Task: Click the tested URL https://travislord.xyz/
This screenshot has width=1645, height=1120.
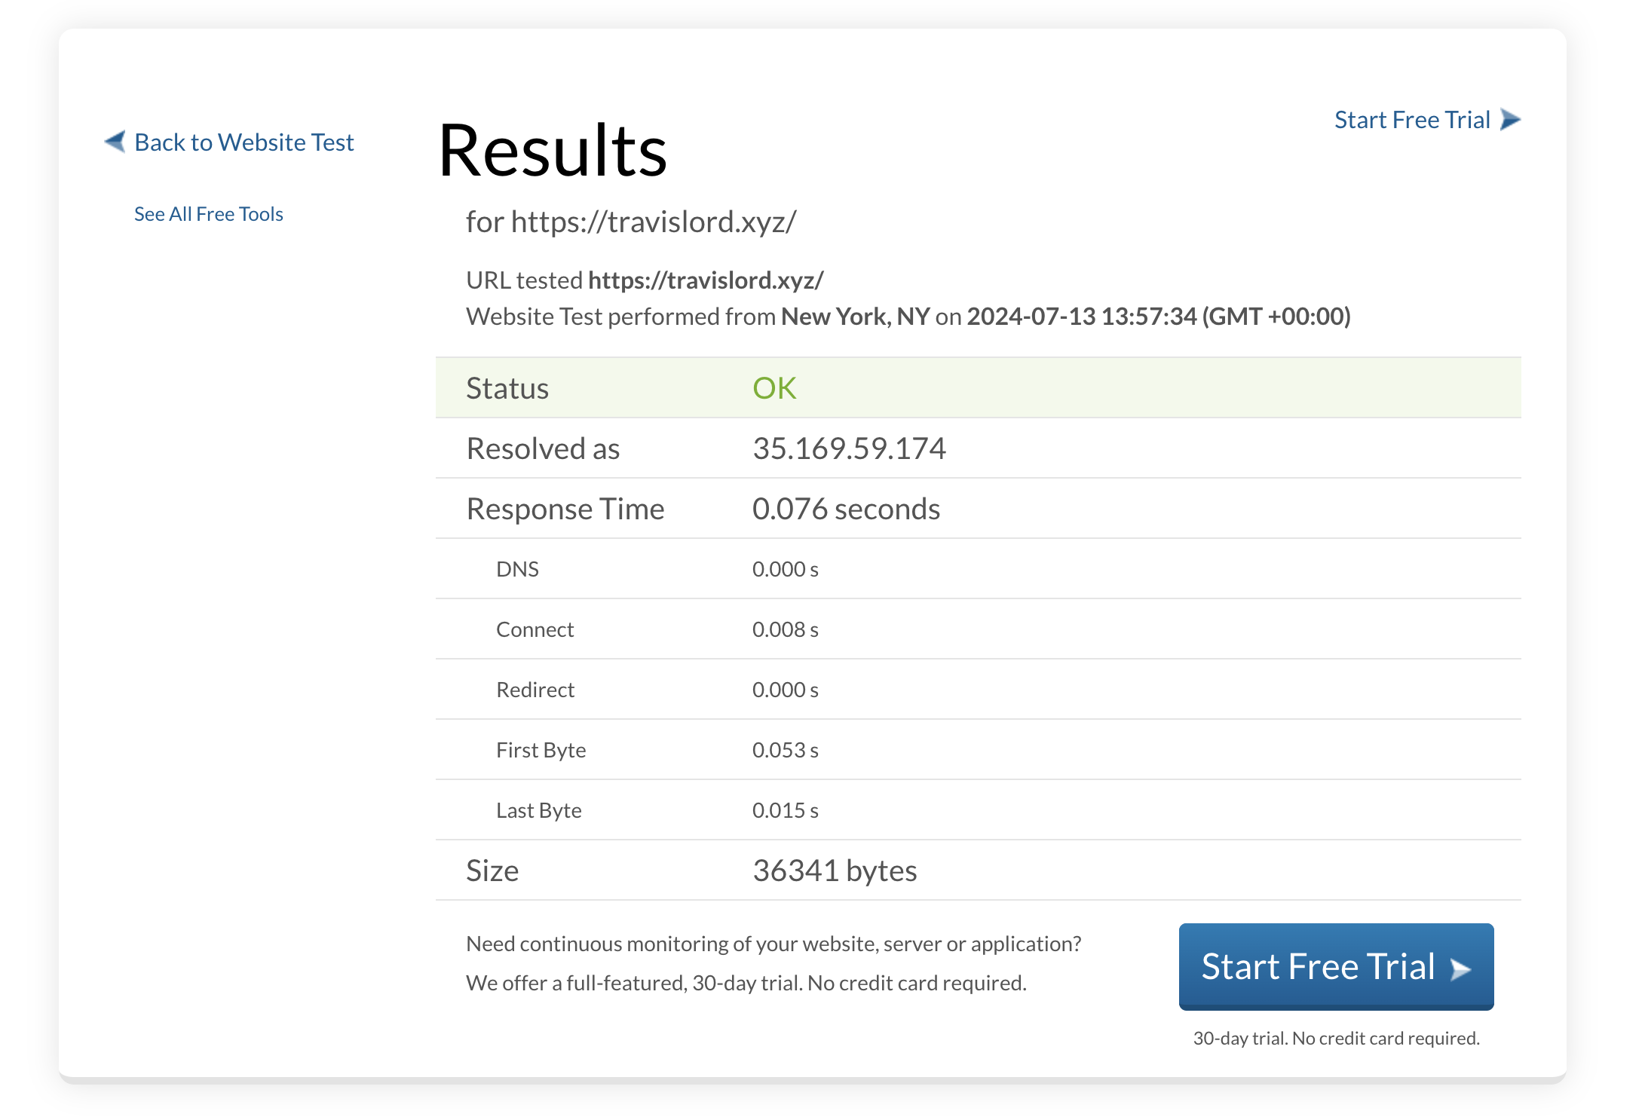Action: (706, 280)
